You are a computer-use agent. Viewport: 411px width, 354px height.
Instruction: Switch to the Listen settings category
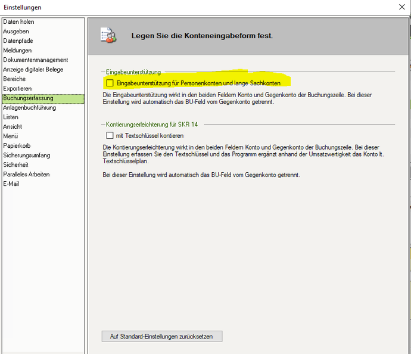[11, 117]
